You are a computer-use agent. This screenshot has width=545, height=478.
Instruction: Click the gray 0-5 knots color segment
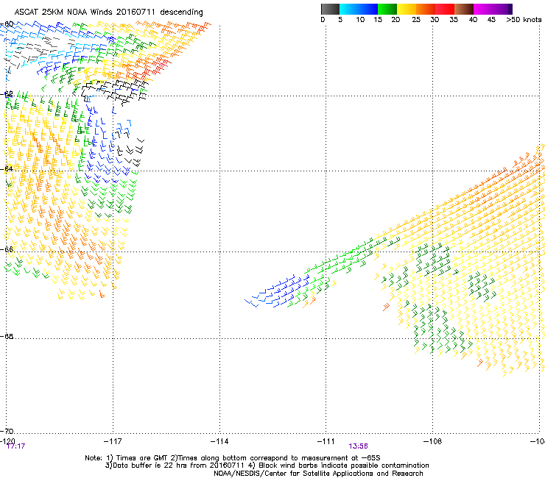point(330,9)
